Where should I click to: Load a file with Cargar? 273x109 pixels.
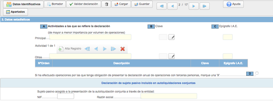[x=121, y=4]
